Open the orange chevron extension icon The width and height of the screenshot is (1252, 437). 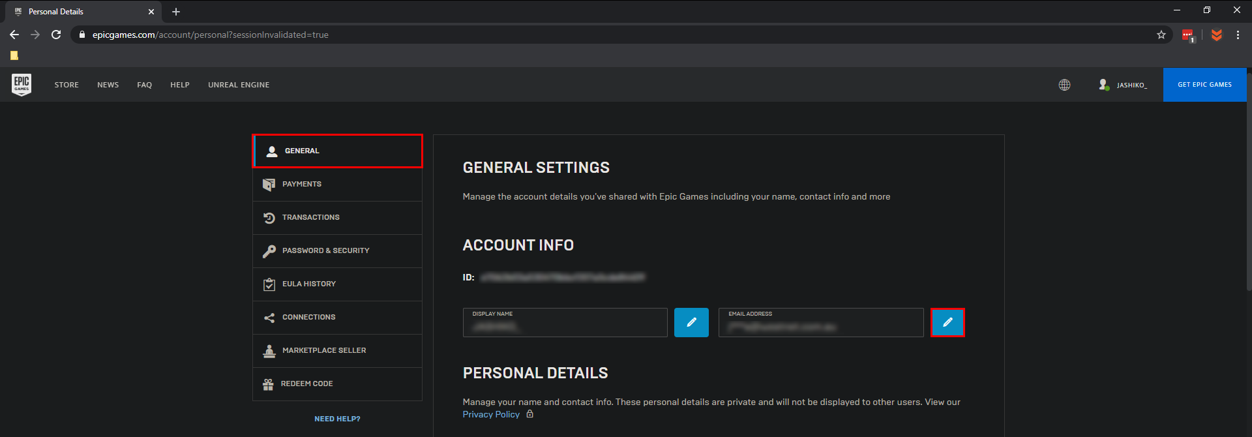1216,35
